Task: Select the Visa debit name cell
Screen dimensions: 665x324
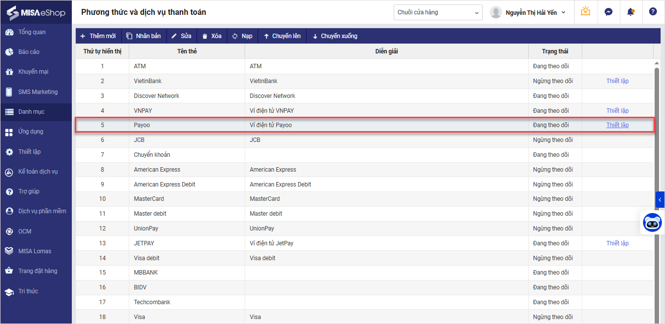Action: (x=187, y=258)
